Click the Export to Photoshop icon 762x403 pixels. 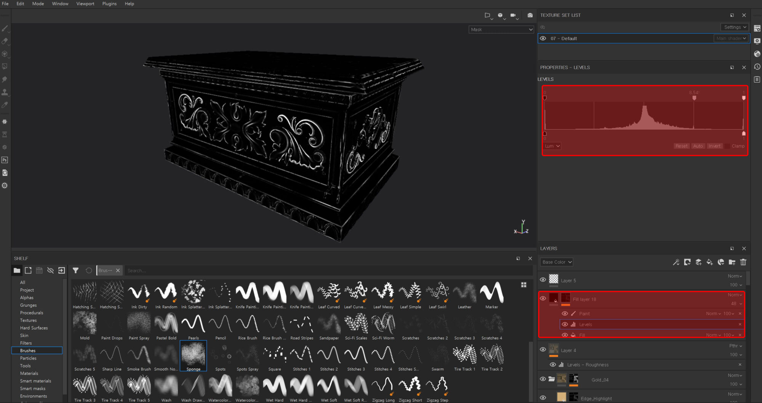click(5, 160)
